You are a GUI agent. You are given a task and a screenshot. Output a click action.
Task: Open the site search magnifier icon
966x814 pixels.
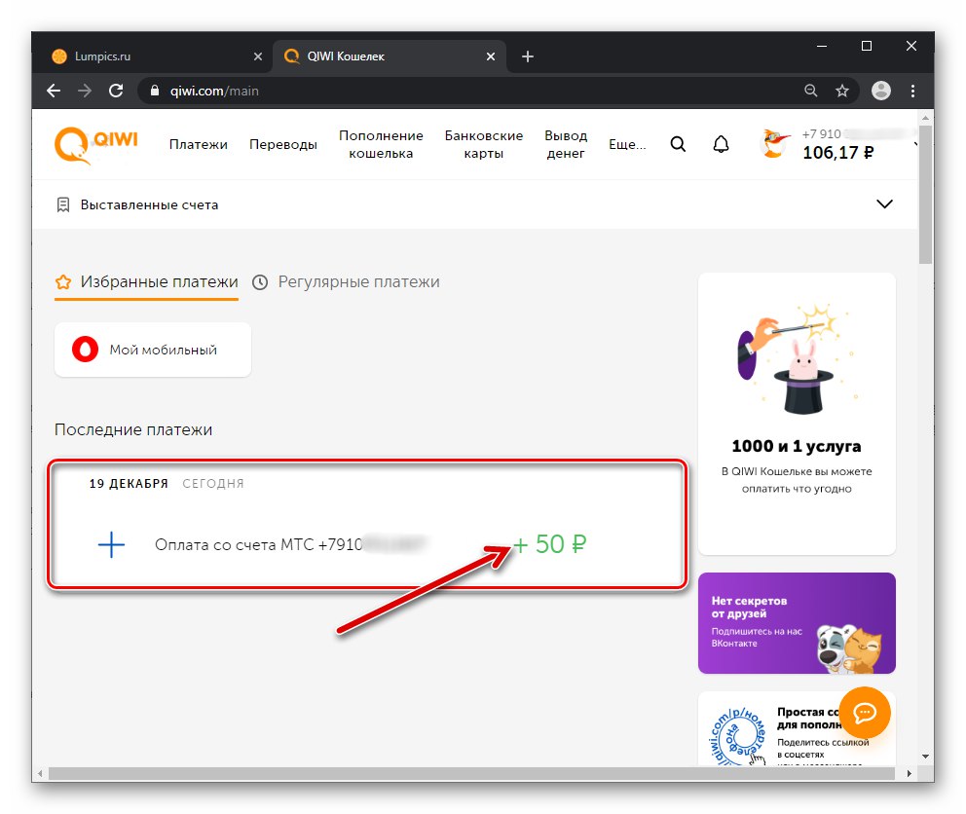tap(678, 144)
